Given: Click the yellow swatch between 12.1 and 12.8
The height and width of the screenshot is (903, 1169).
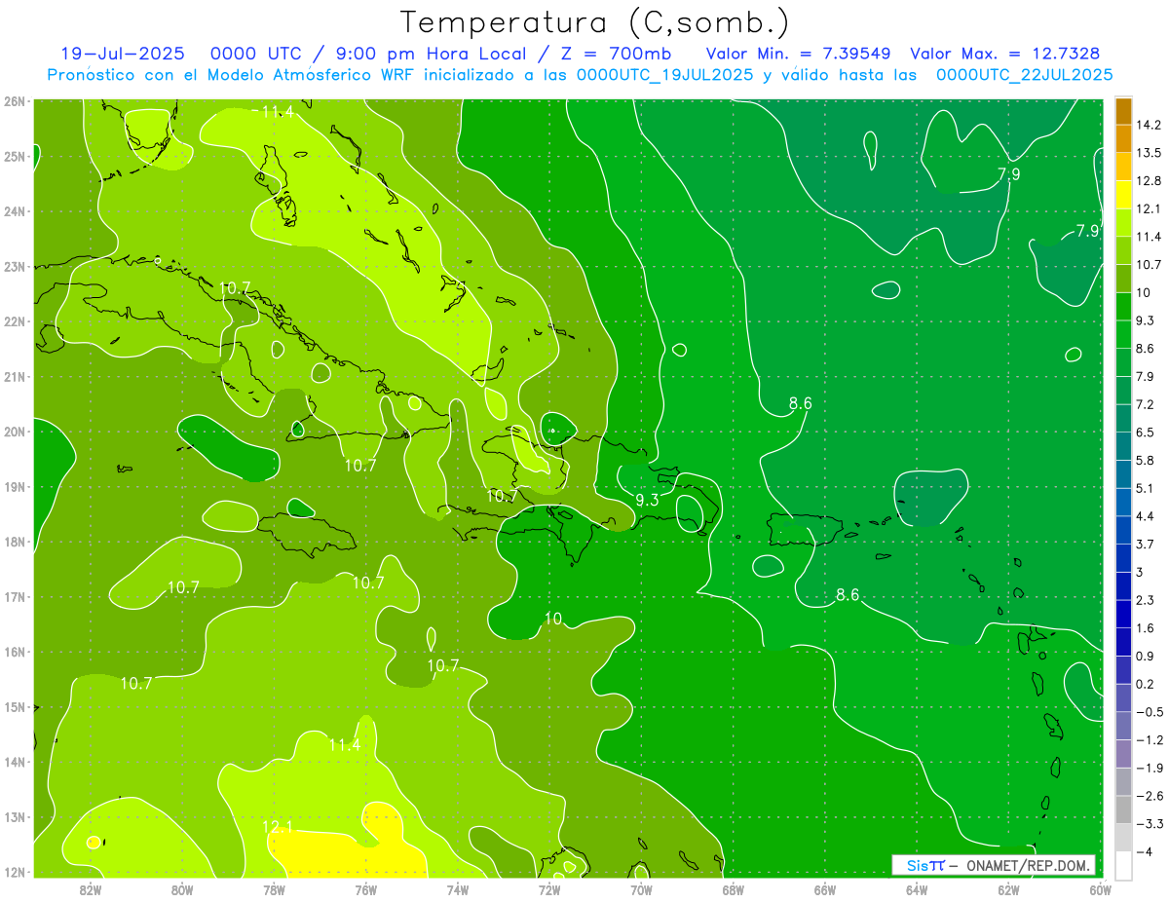Looking at the screenshot, I should [x=1123, y=195].
